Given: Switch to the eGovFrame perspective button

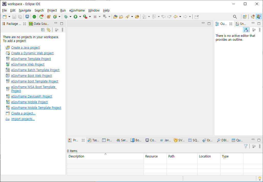Looking at the screenshot, I should tap(259, 17).
